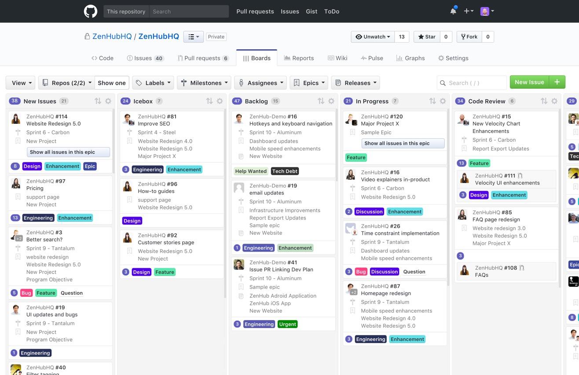Viewport: 579px width, 375px height.
Task: Click the green New Issue button
Action: click(x=529, y=82)
